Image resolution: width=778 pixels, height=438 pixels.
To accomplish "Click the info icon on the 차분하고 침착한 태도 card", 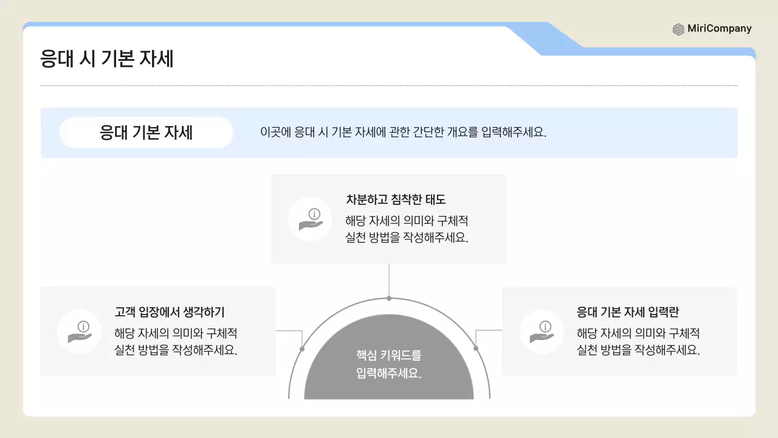I will tap(310, 218).
